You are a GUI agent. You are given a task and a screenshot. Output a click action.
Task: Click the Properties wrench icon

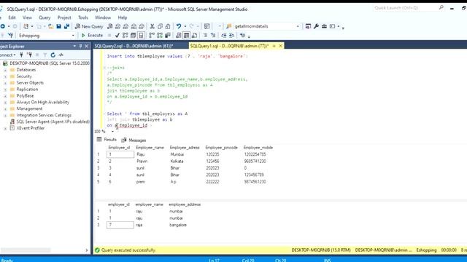(316, 26)
